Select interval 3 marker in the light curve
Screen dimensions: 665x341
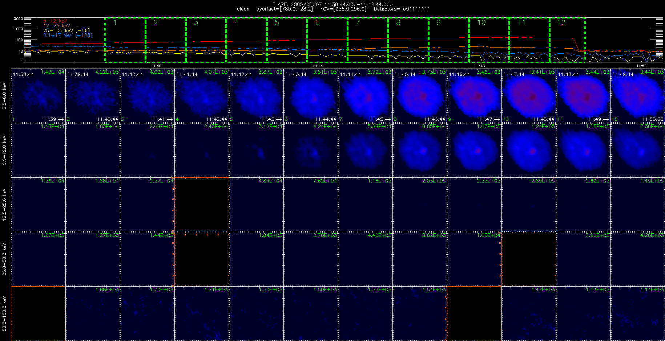196,23
